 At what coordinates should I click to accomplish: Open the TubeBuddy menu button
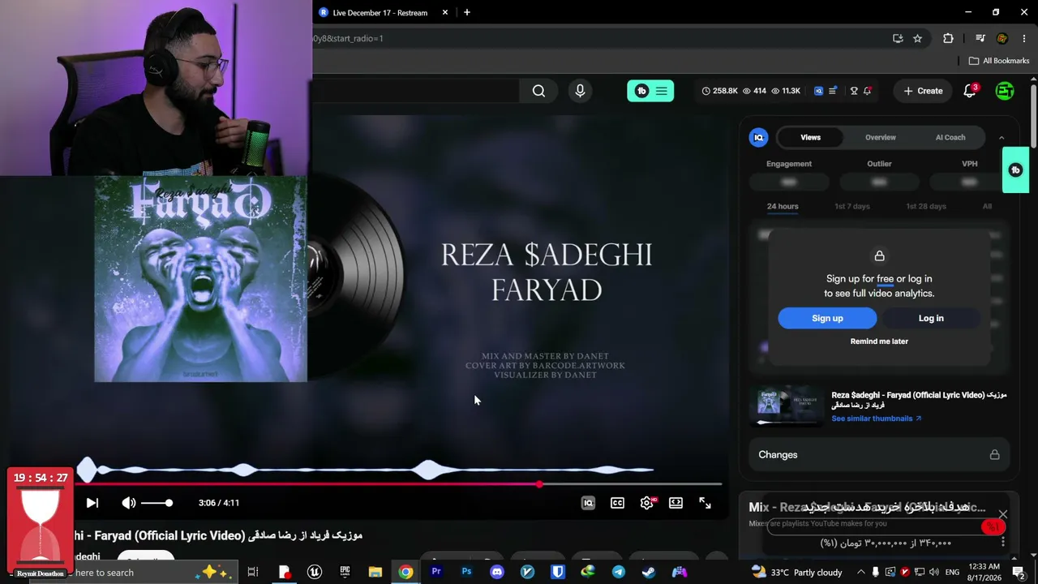650,91
